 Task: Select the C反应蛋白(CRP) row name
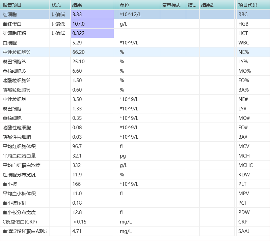20,222
